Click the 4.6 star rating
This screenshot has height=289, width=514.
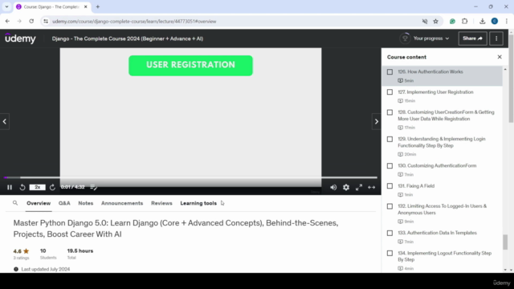point(21,251)
